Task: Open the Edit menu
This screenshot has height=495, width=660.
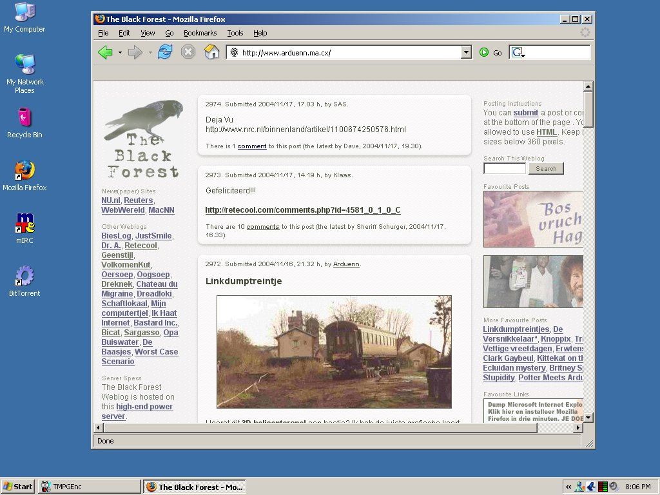Action: (x=124, y=33)
